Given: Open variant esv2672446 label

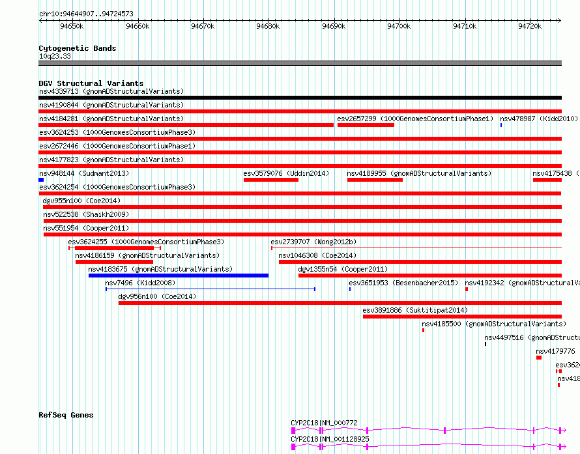Looking at the screenshot, I should (117, 146).
